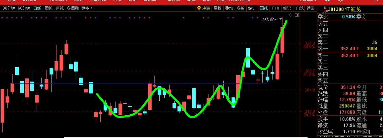Toggle the 画线 drawing tool

[264, 8]
